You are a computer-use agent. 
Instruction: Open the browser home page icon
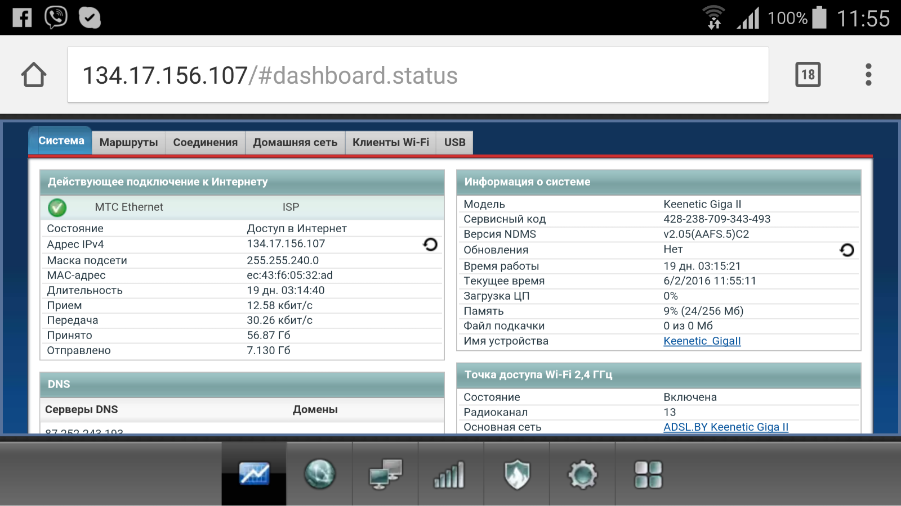click(x=34, y=75)
